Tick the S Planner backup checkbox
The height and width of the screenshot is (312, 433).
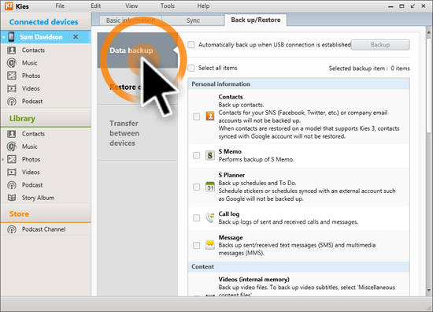tap(196, 187)
